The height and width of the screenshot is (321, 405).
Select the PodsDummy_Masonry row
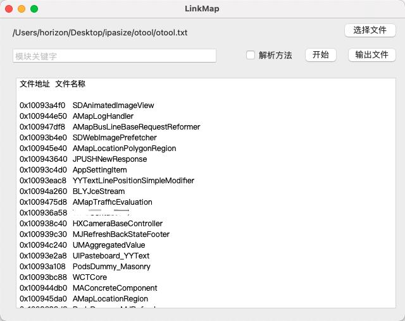click(85, 267)
